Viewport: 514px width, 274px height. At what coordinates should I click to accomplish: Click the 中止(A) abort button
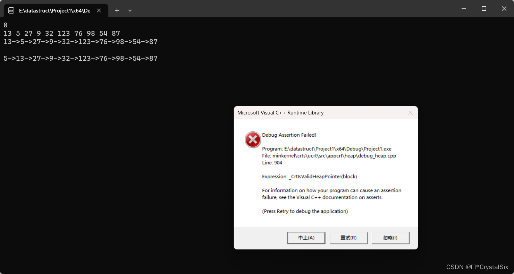point(306,238)
